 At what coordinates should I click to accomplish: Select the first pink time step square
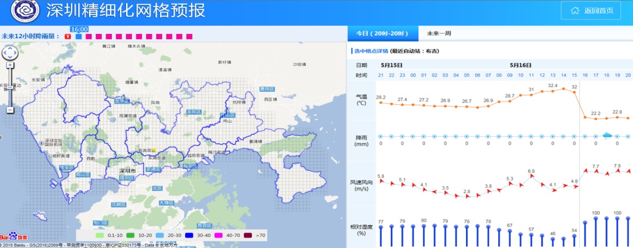click(x=89, y=36)
